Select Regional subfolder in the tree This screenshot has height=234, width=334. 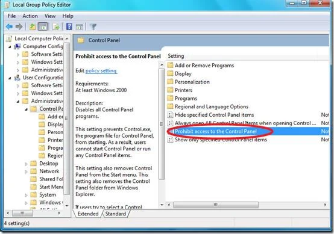click(x=55, y=156)
